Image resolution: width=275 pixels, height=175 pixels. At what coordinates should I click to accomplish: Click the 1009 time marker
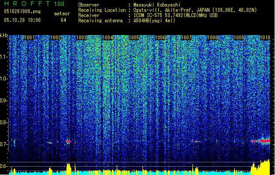coord(239,37)
